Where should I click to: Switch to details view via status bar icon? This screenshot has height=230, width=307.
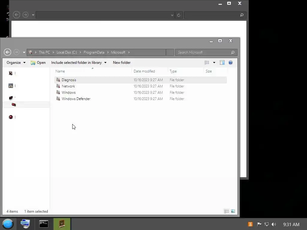(x=227, y=211)
